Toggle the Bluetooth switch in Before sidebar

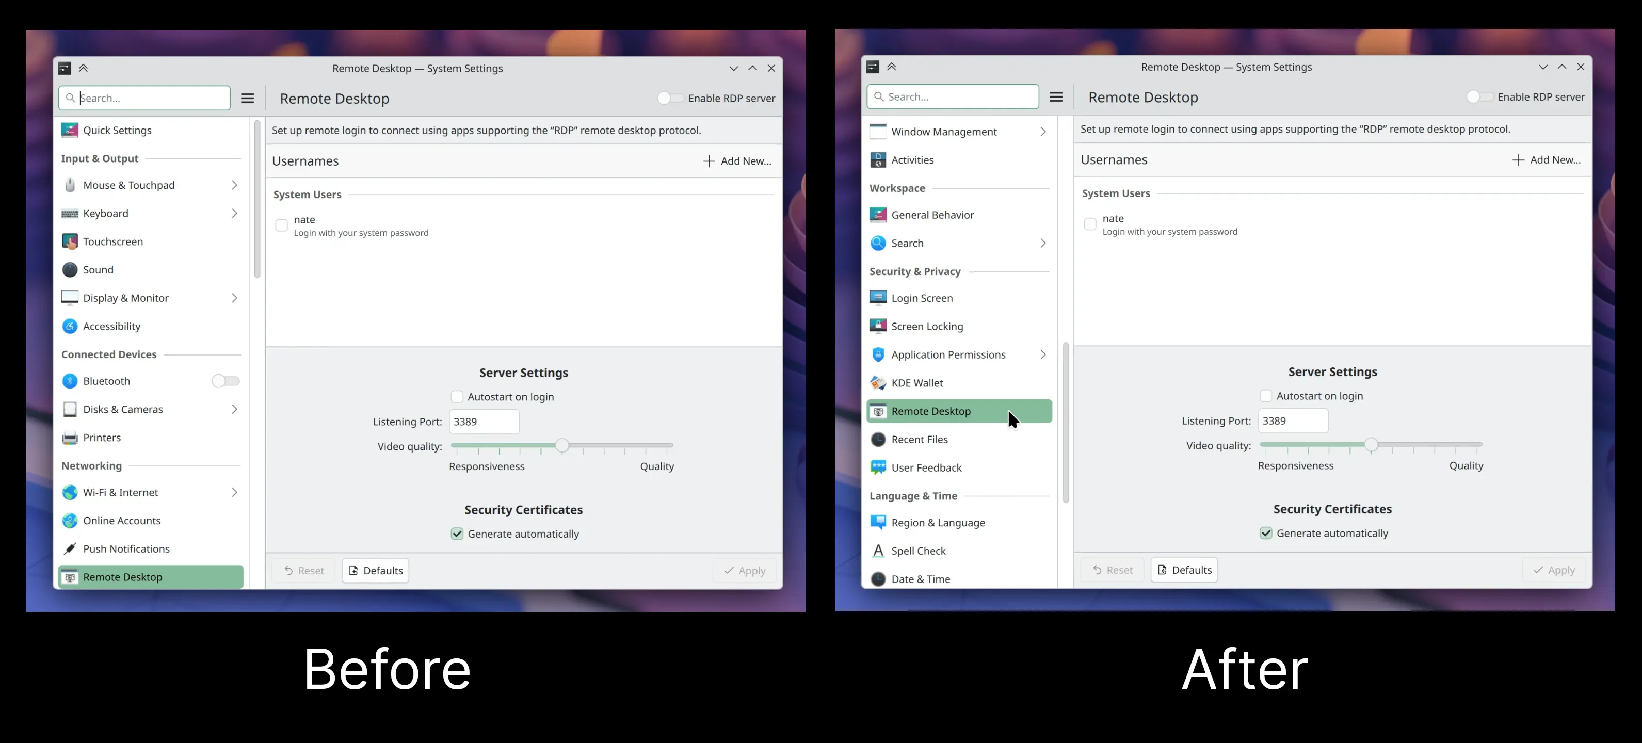[x=226, y=381]
